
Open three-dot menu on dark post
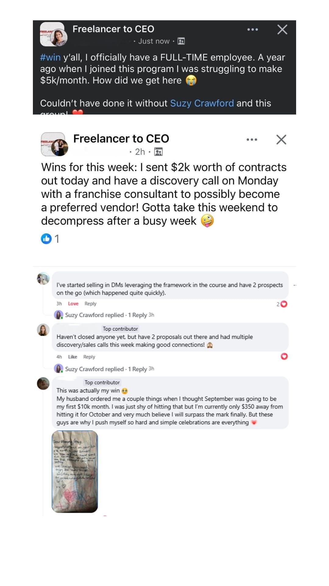pyautogui.click(x=253, y=30)
